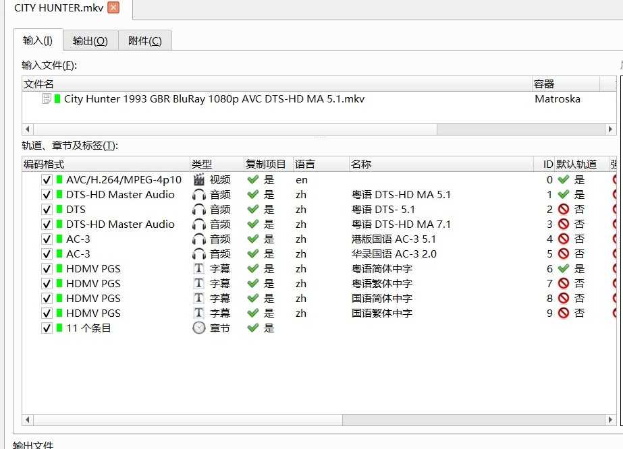Switch to the 输入(I) tab
Viewport: 623px width, 449px height.
(x=38, y=40)
